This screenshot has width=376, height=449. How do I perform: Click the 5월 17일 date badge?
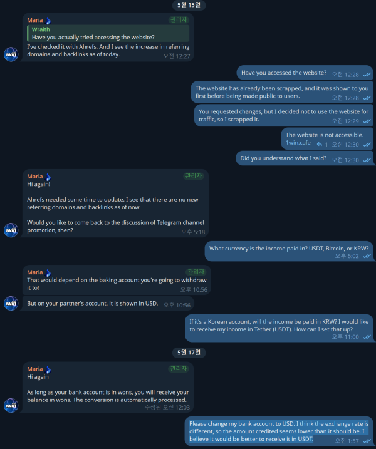coord(189,353)
